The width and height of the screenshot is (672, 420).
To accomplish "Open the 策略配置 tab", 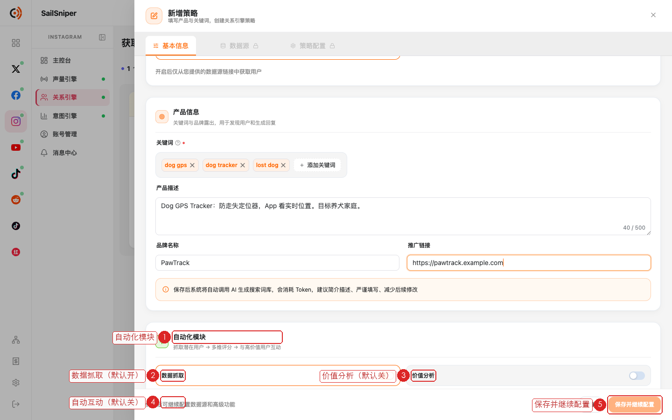I will (313, 46).
